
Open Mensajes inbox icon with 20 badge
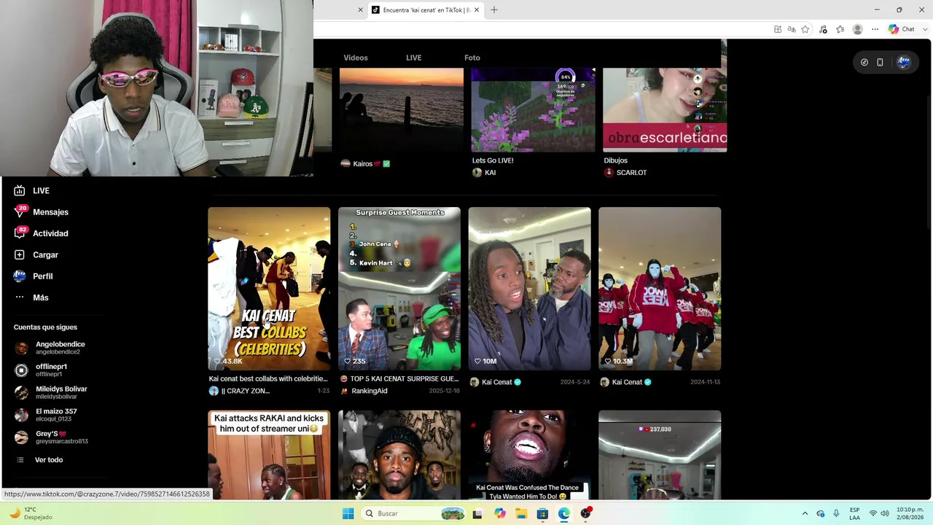[x=20, y=212]
